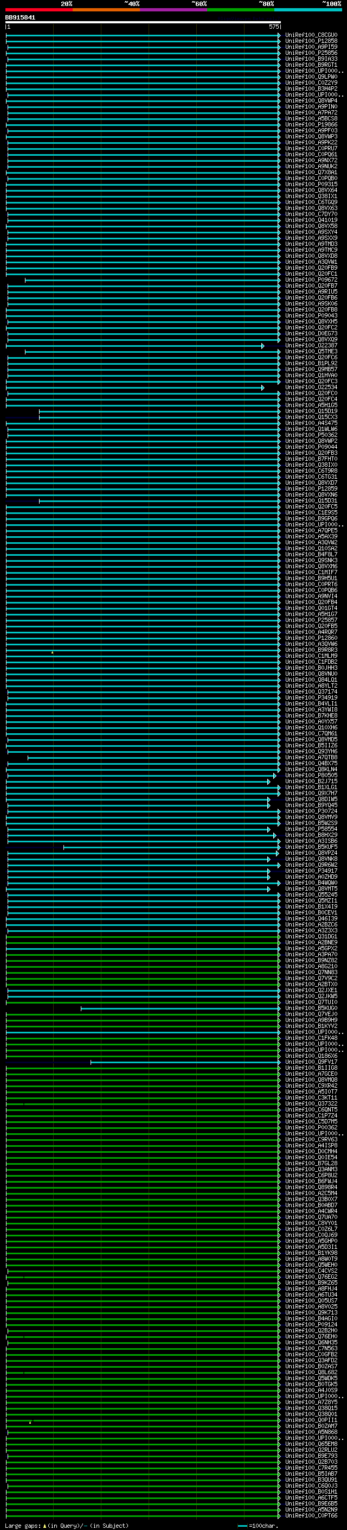Select hit label UniRef100_B8HX29
The width and height of the screenshot is (347, 1530).
point(311,835)
